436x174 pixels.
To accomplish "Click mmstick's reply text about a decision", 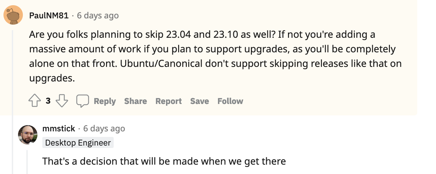I will point(164,161).
